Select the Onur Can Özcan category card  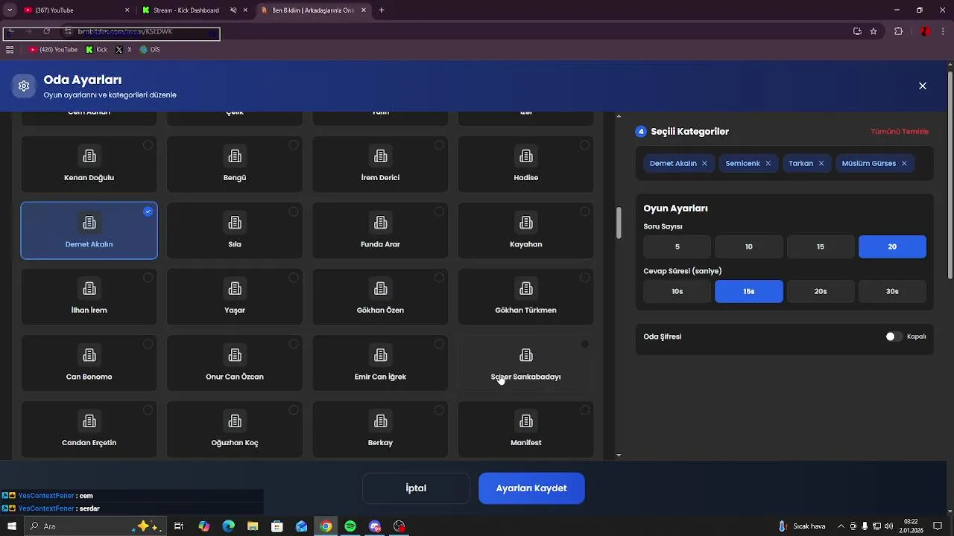pyautogui.click(x=235, y=363)
